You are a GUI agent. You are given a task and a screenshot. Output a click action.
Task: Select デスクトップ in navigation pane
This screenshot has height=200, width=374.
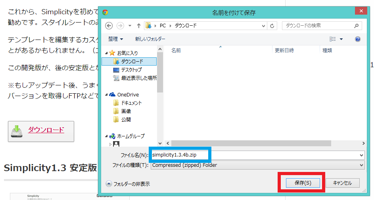131,70
